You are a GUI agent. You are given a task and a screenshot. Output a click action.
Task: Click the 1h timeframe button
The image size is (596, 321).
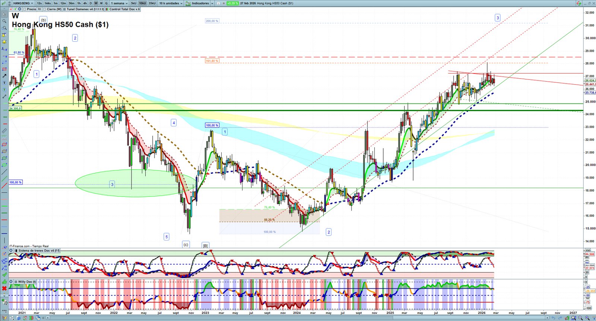point(79,3)
